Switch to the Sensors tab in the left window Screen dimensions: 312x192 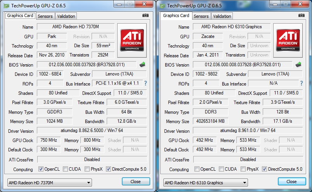45,16
